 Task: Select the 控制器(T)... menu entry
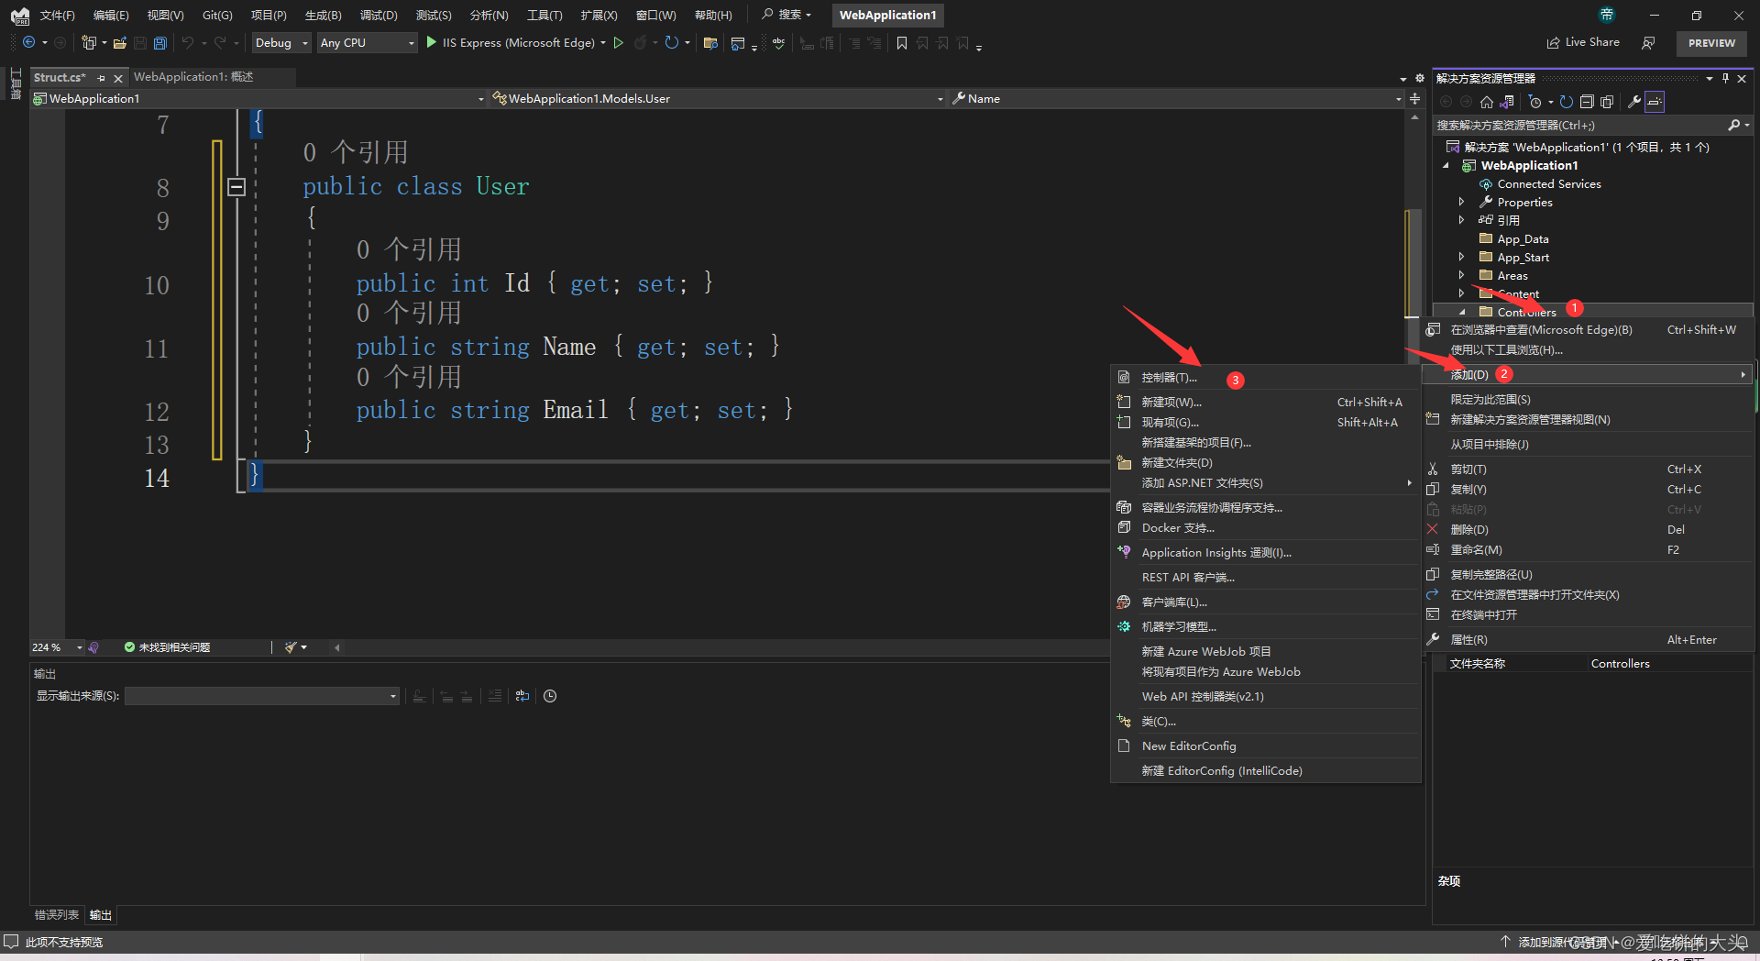(1169, 378)
